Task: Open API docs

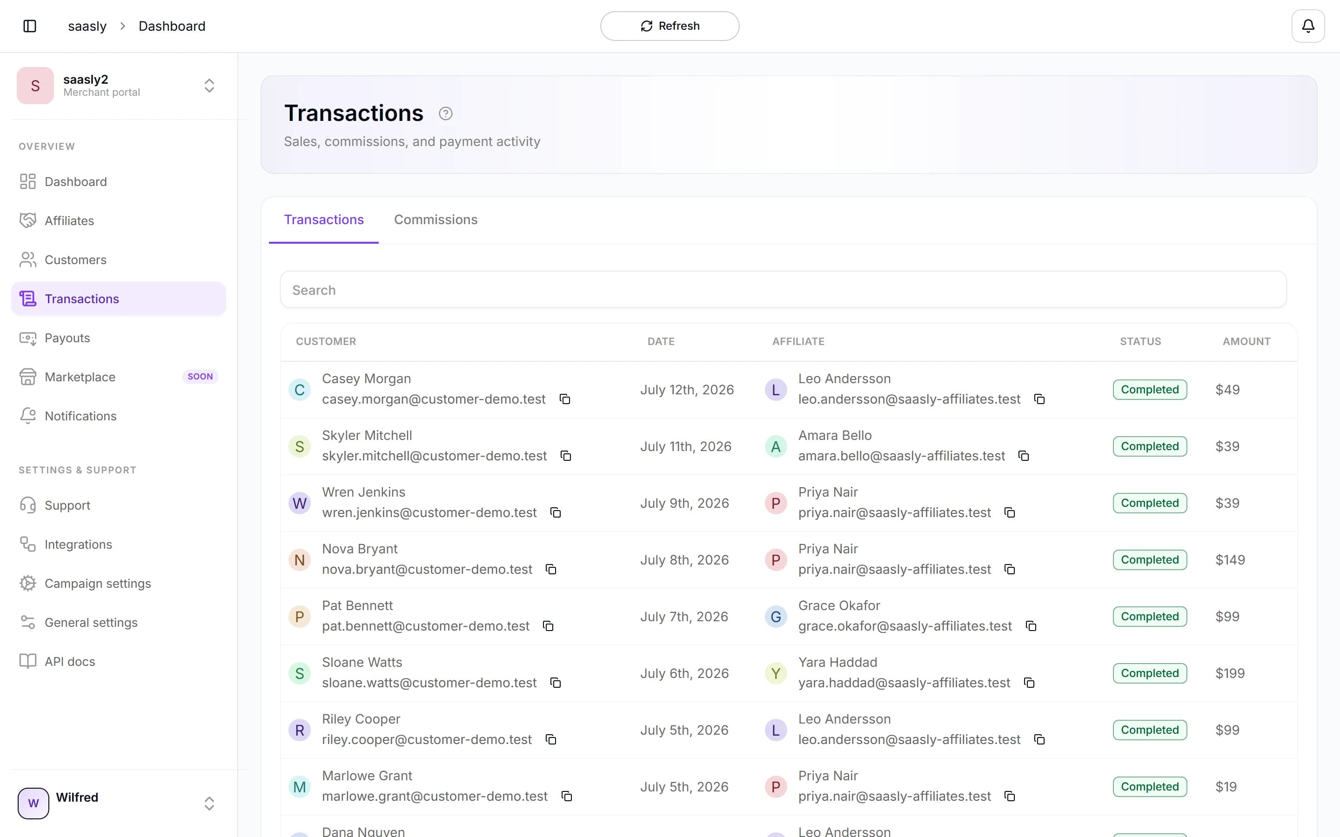Action: coord(119,662)
